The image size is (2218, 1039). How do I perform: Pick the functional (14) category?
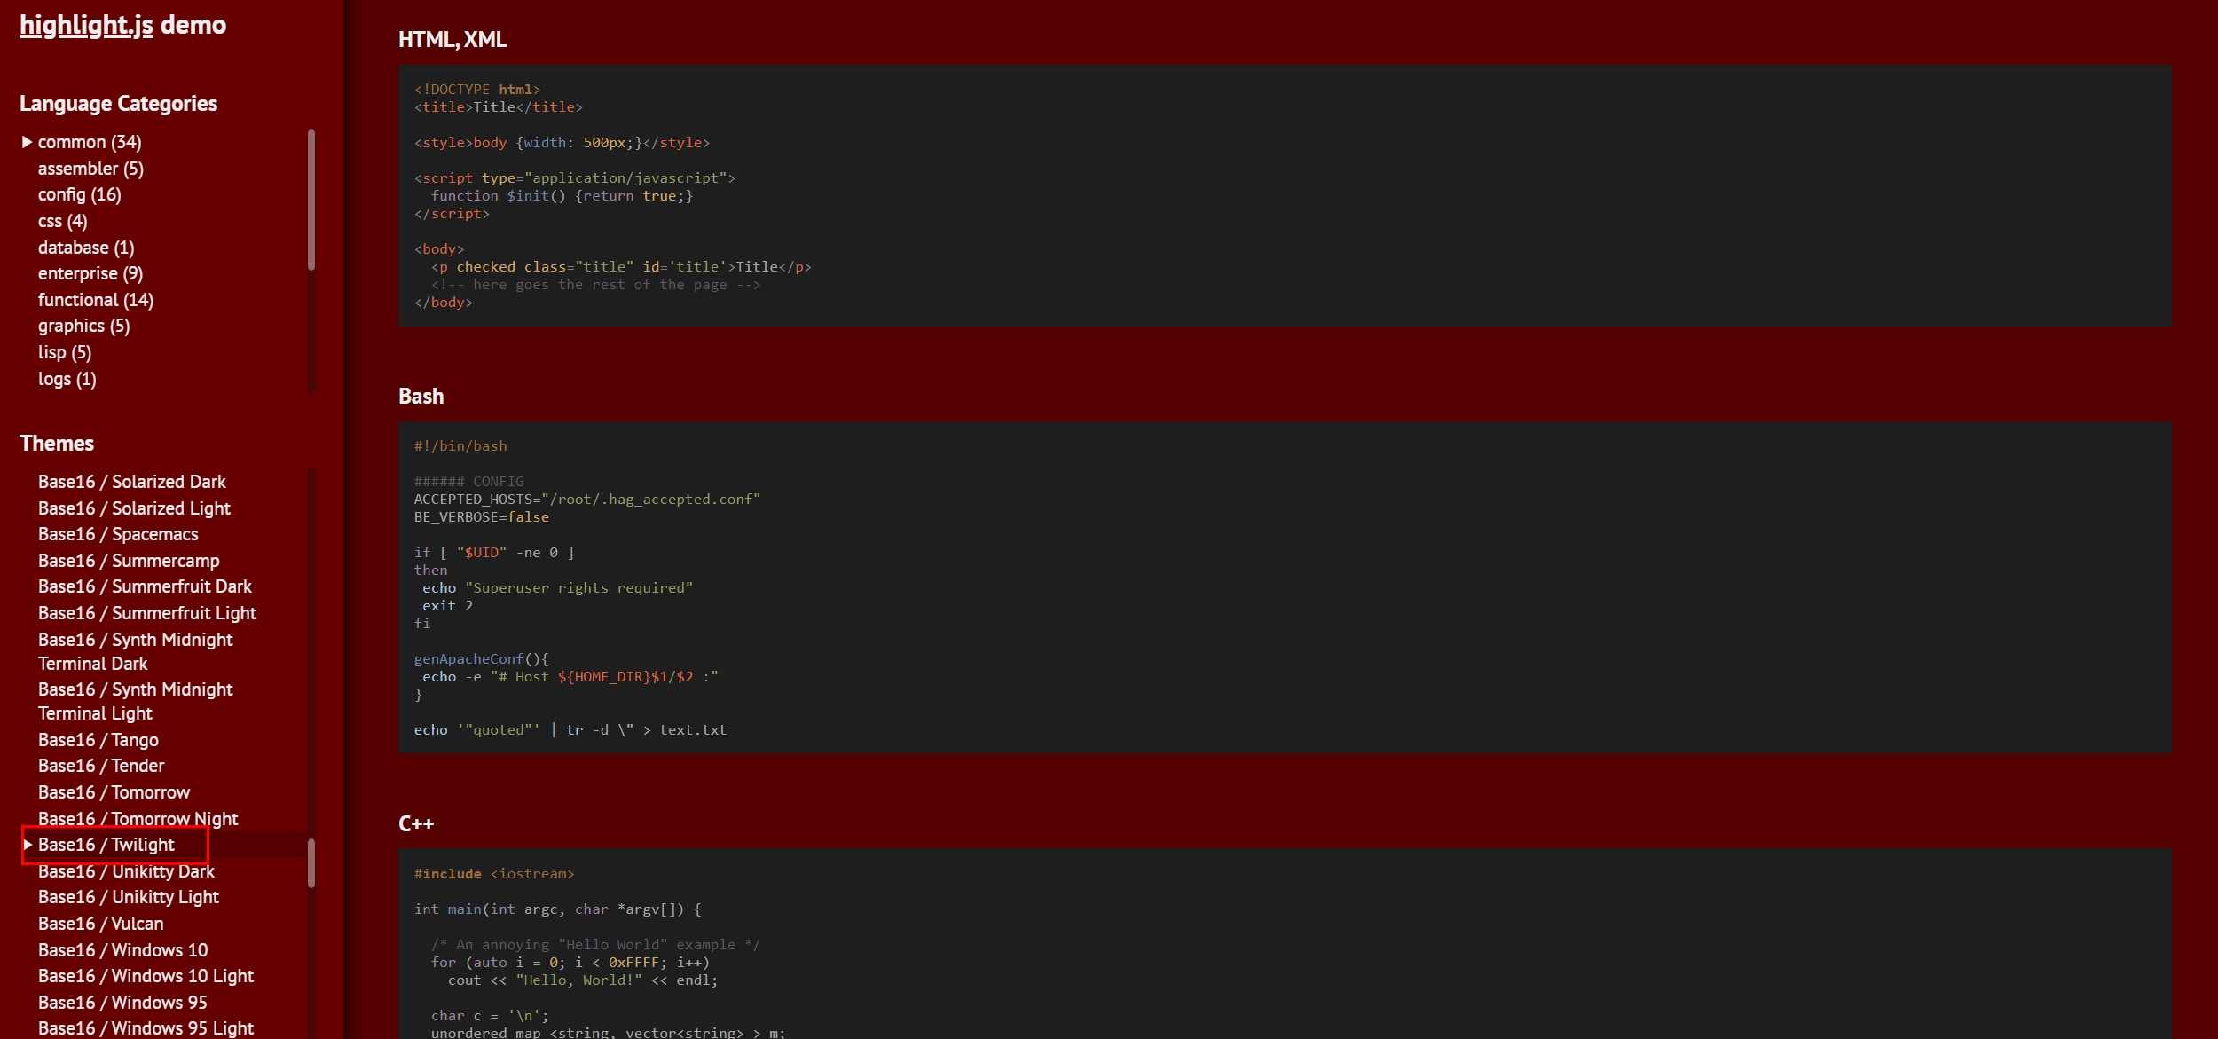pos(95,300)
